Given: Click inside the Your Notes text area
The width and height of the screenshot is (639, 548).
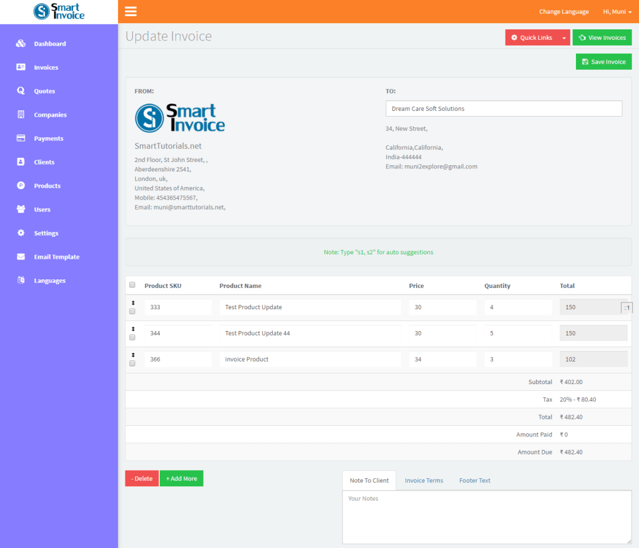Looking at the screenshot, I should coord(487,516).
